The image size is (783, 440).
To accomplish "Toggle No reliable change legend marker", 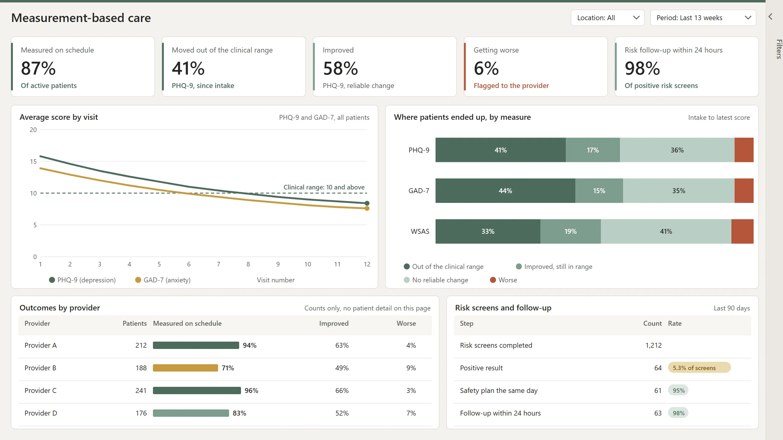I will pos(407,280).
